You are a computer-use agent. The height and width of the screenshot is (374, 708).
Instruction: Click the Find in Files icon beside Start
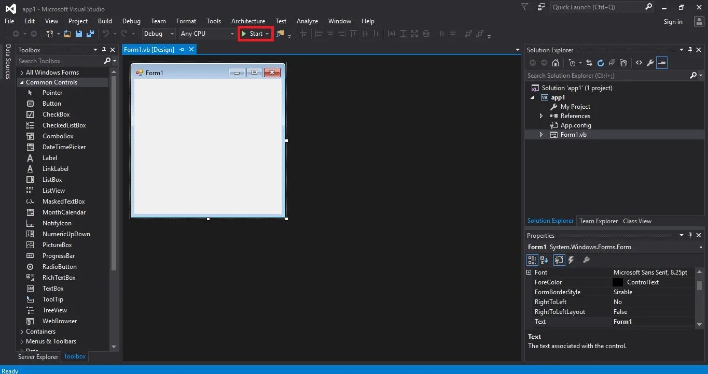(281, 34)
